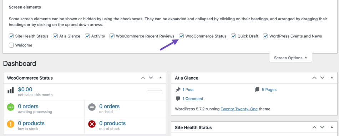This screenshot has width=339, height=136.
Task: Click the gray on-hold orders icon
Action: [x=92, y=107]
